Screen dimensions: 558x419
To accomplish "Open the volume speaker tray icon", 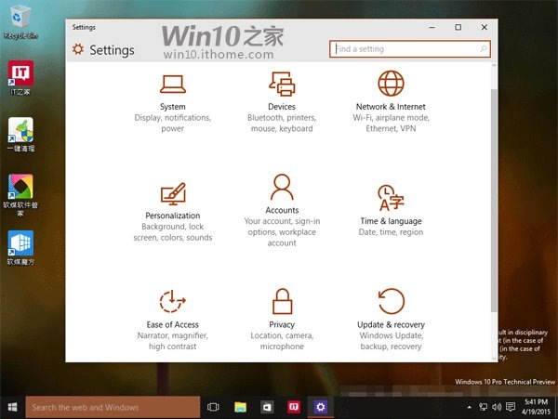I will tap(497, 407).
